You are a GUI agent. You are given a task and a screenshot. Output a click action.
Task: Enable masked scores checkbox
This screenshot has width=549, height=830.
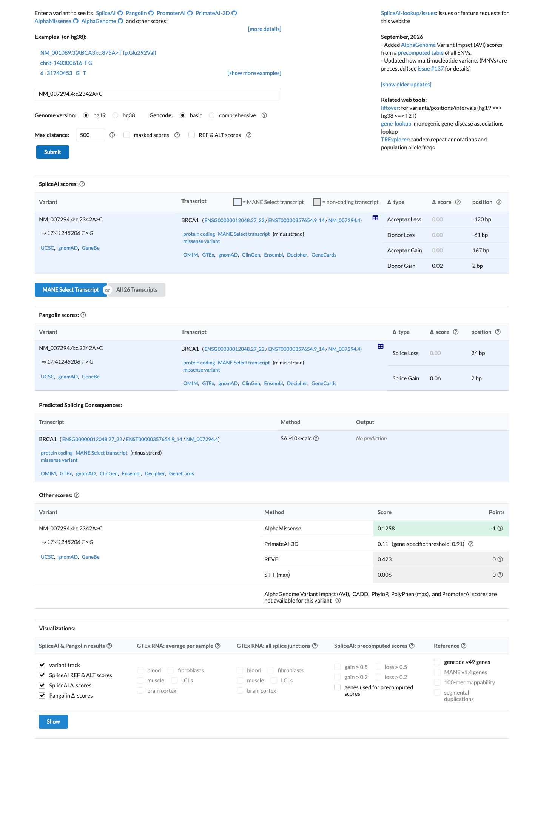coord(127,135)
